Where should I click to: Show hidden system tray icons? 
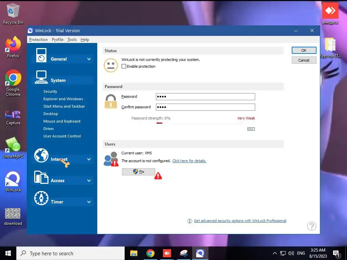(x=274, y=253)
